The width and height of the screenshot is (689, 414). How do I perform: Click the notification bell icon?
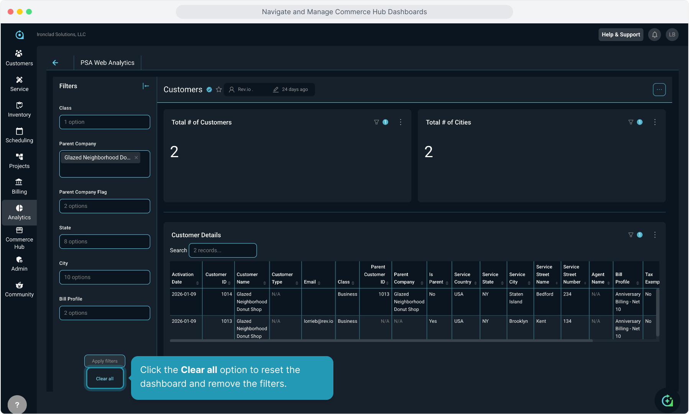tap(655, 34)
